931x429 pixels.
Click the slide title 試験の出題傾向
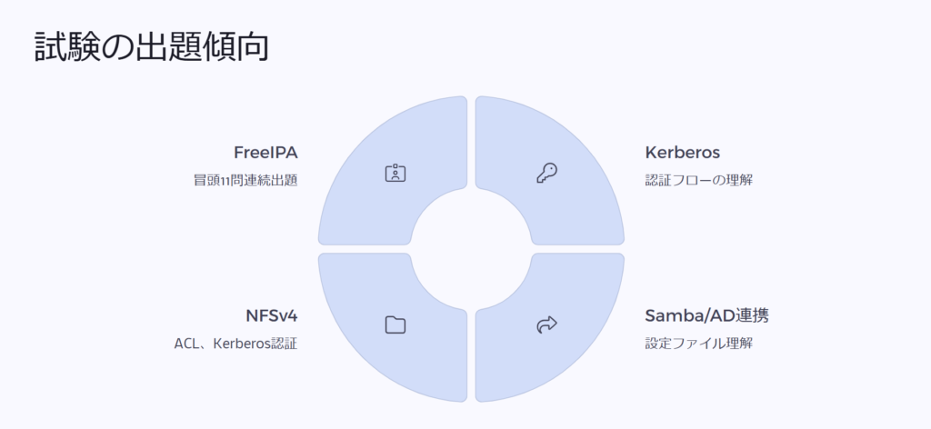click(151, 47)
